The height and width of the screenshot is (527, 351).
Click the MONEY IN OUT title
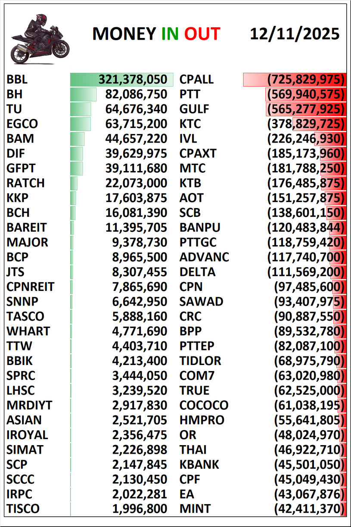point(156,34)
